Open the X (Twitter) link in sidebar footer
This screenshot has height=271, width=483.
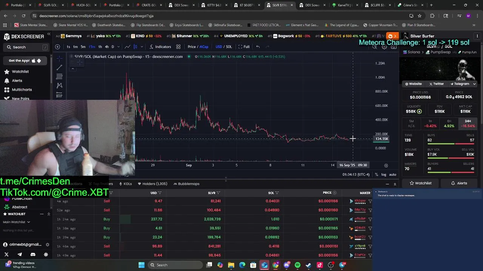click(6, 254)
